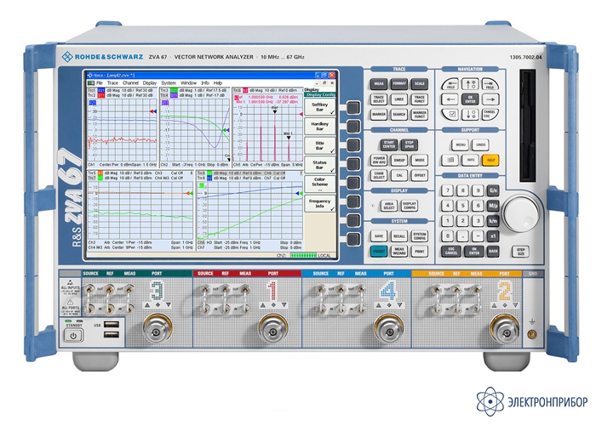This screenshot has height=425, width=596.
Task: Open the Window menu
Action: [x=188, y=82]
